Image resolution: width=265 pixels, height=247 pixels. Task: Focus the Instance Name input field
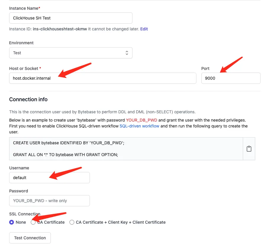coord(71,18)
